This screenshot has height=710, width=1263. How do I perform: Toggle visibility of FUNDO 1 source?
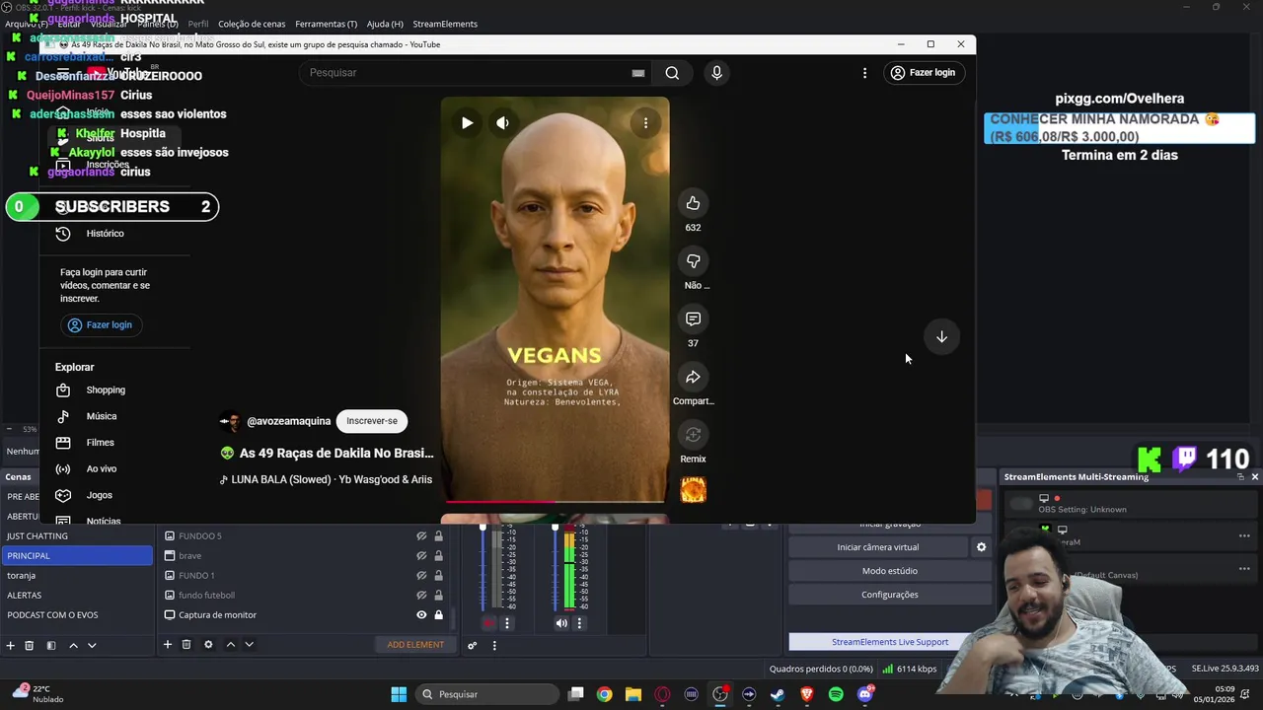421,576
